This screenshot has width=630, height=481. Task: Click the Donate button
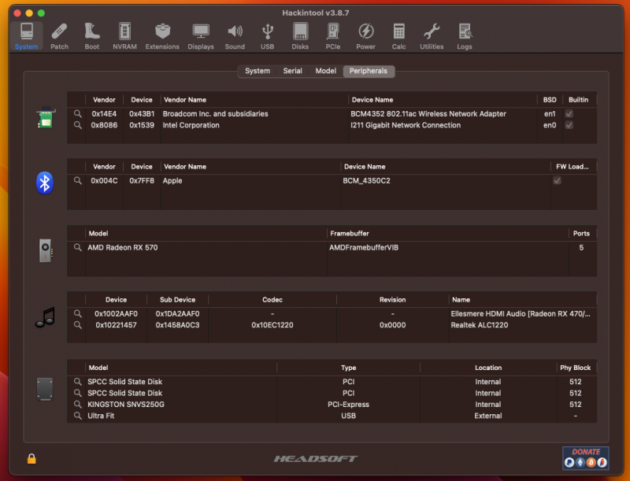point(585,457)
